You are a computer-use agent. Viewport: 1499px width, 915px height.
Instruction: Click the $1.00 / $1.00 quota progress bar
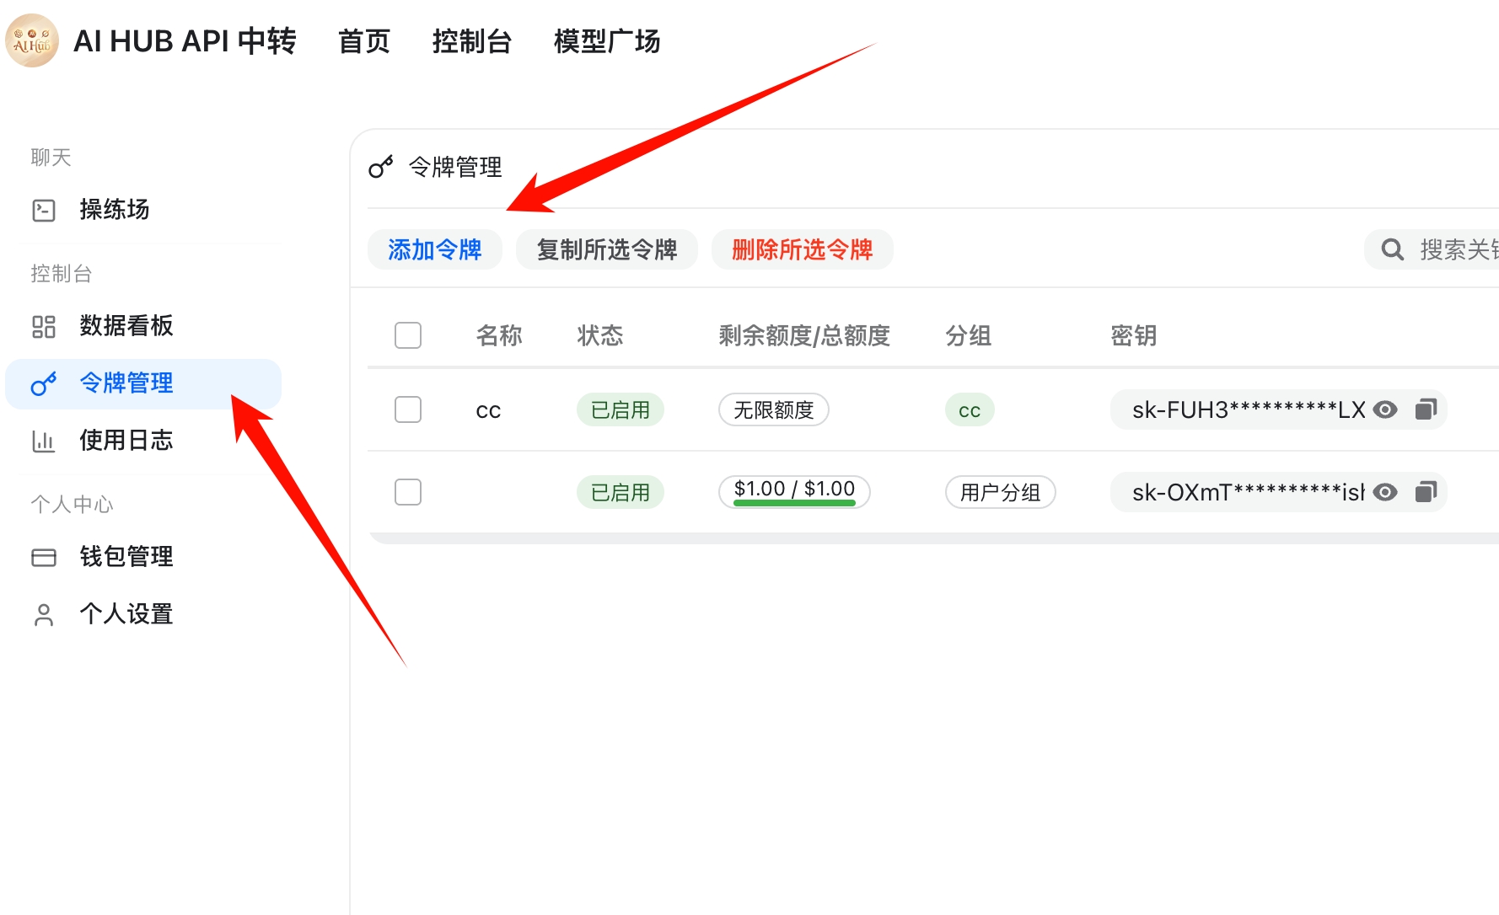[794, 492]
